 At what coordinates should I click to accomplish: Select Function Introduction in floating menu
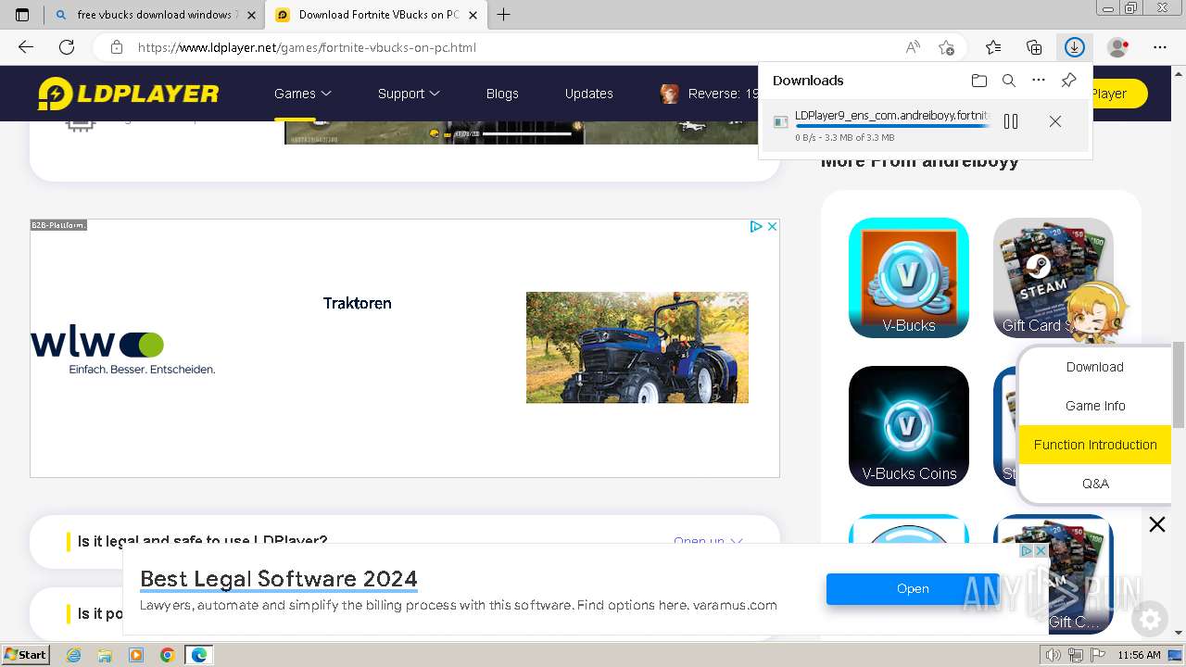click(x=1095, y=445)
